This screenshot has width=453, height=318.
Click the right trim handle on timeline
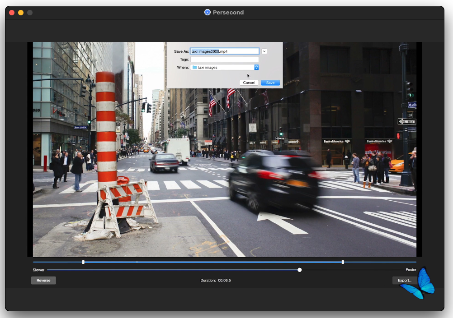[x=343, y=262]
